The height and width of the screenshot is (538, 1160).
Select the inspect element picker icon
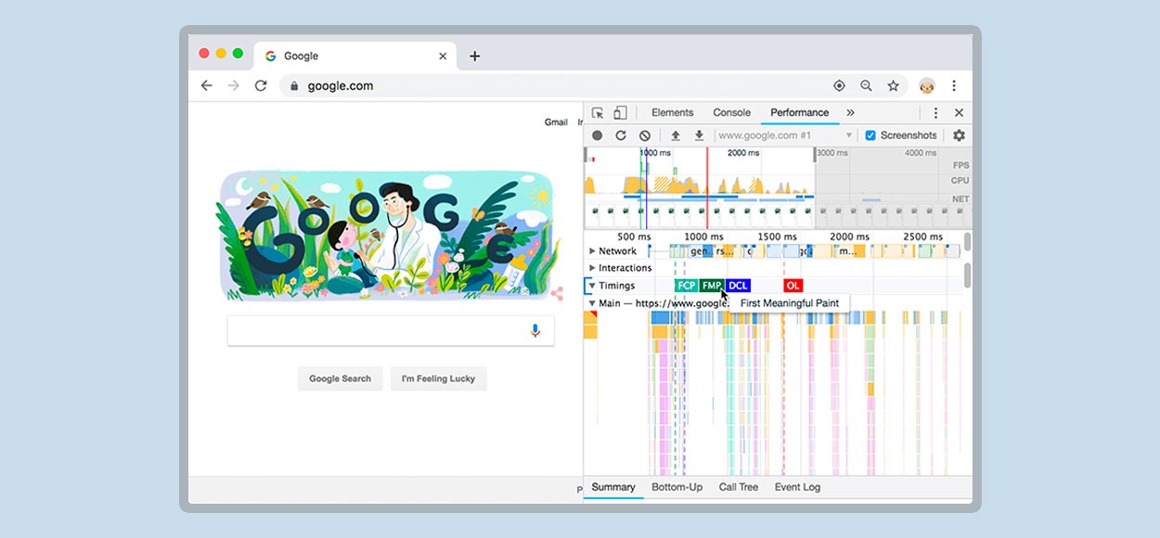[x=598, y=113]
